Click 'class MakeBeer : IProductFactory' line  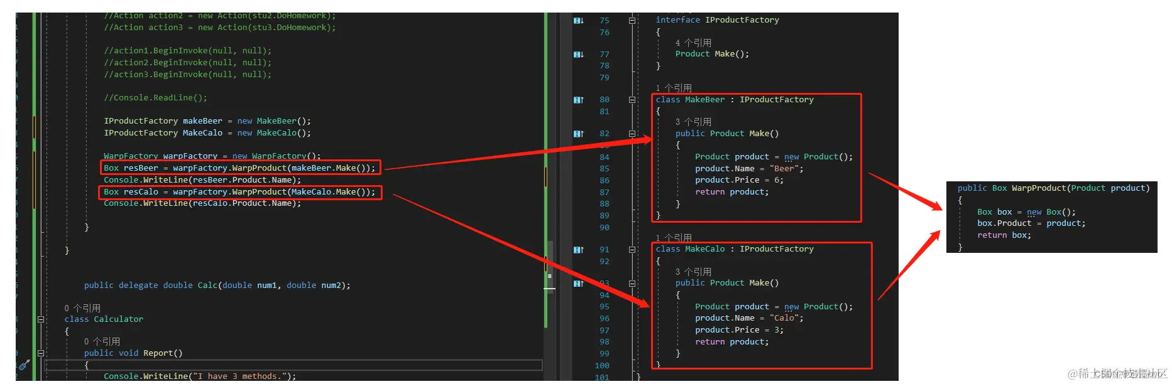(x=735, y=100)
